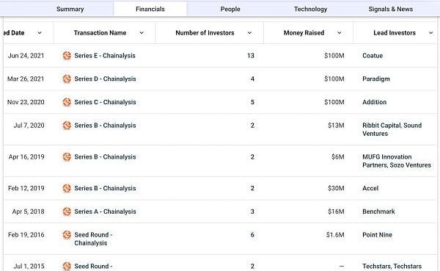Open Transaction Name column sort dropdown

(142, 33)
